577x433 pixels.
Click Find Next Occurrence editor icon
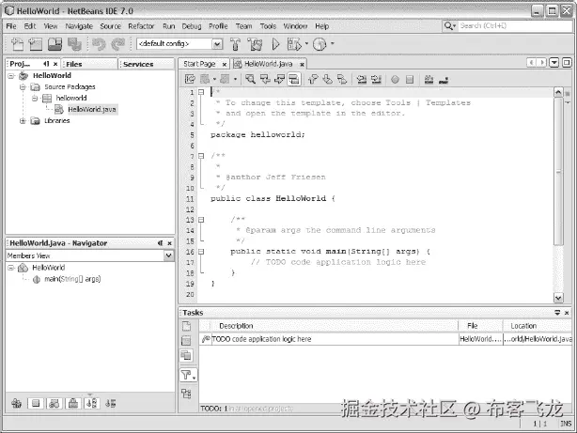point(279,79)
